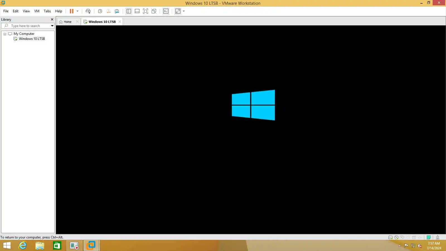The image size is (446, 251).
Task: Click the install VMware Tools download icon
Action: click(x=438, y=237)
